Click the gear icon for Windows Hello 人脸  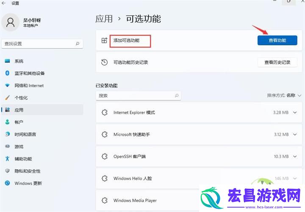point(105,178)
